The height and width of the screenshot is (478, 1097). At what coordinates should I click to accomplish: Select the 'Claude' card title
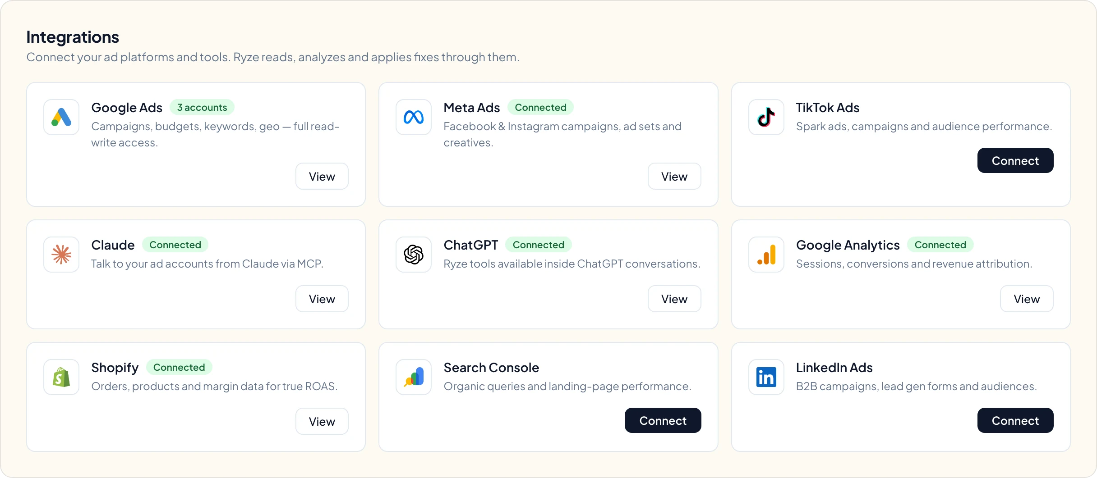point(113,245)
